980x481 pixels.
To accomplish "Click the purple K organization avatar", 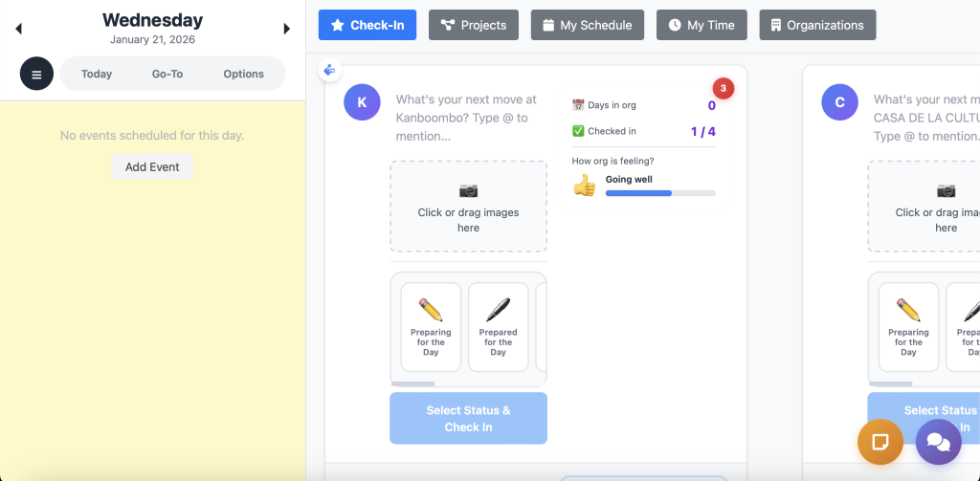I will 362,102.
